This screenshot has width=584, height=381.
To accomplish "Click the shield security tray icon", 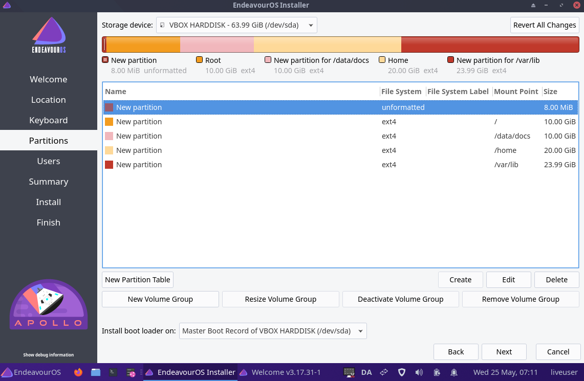I will coord(401,372).
